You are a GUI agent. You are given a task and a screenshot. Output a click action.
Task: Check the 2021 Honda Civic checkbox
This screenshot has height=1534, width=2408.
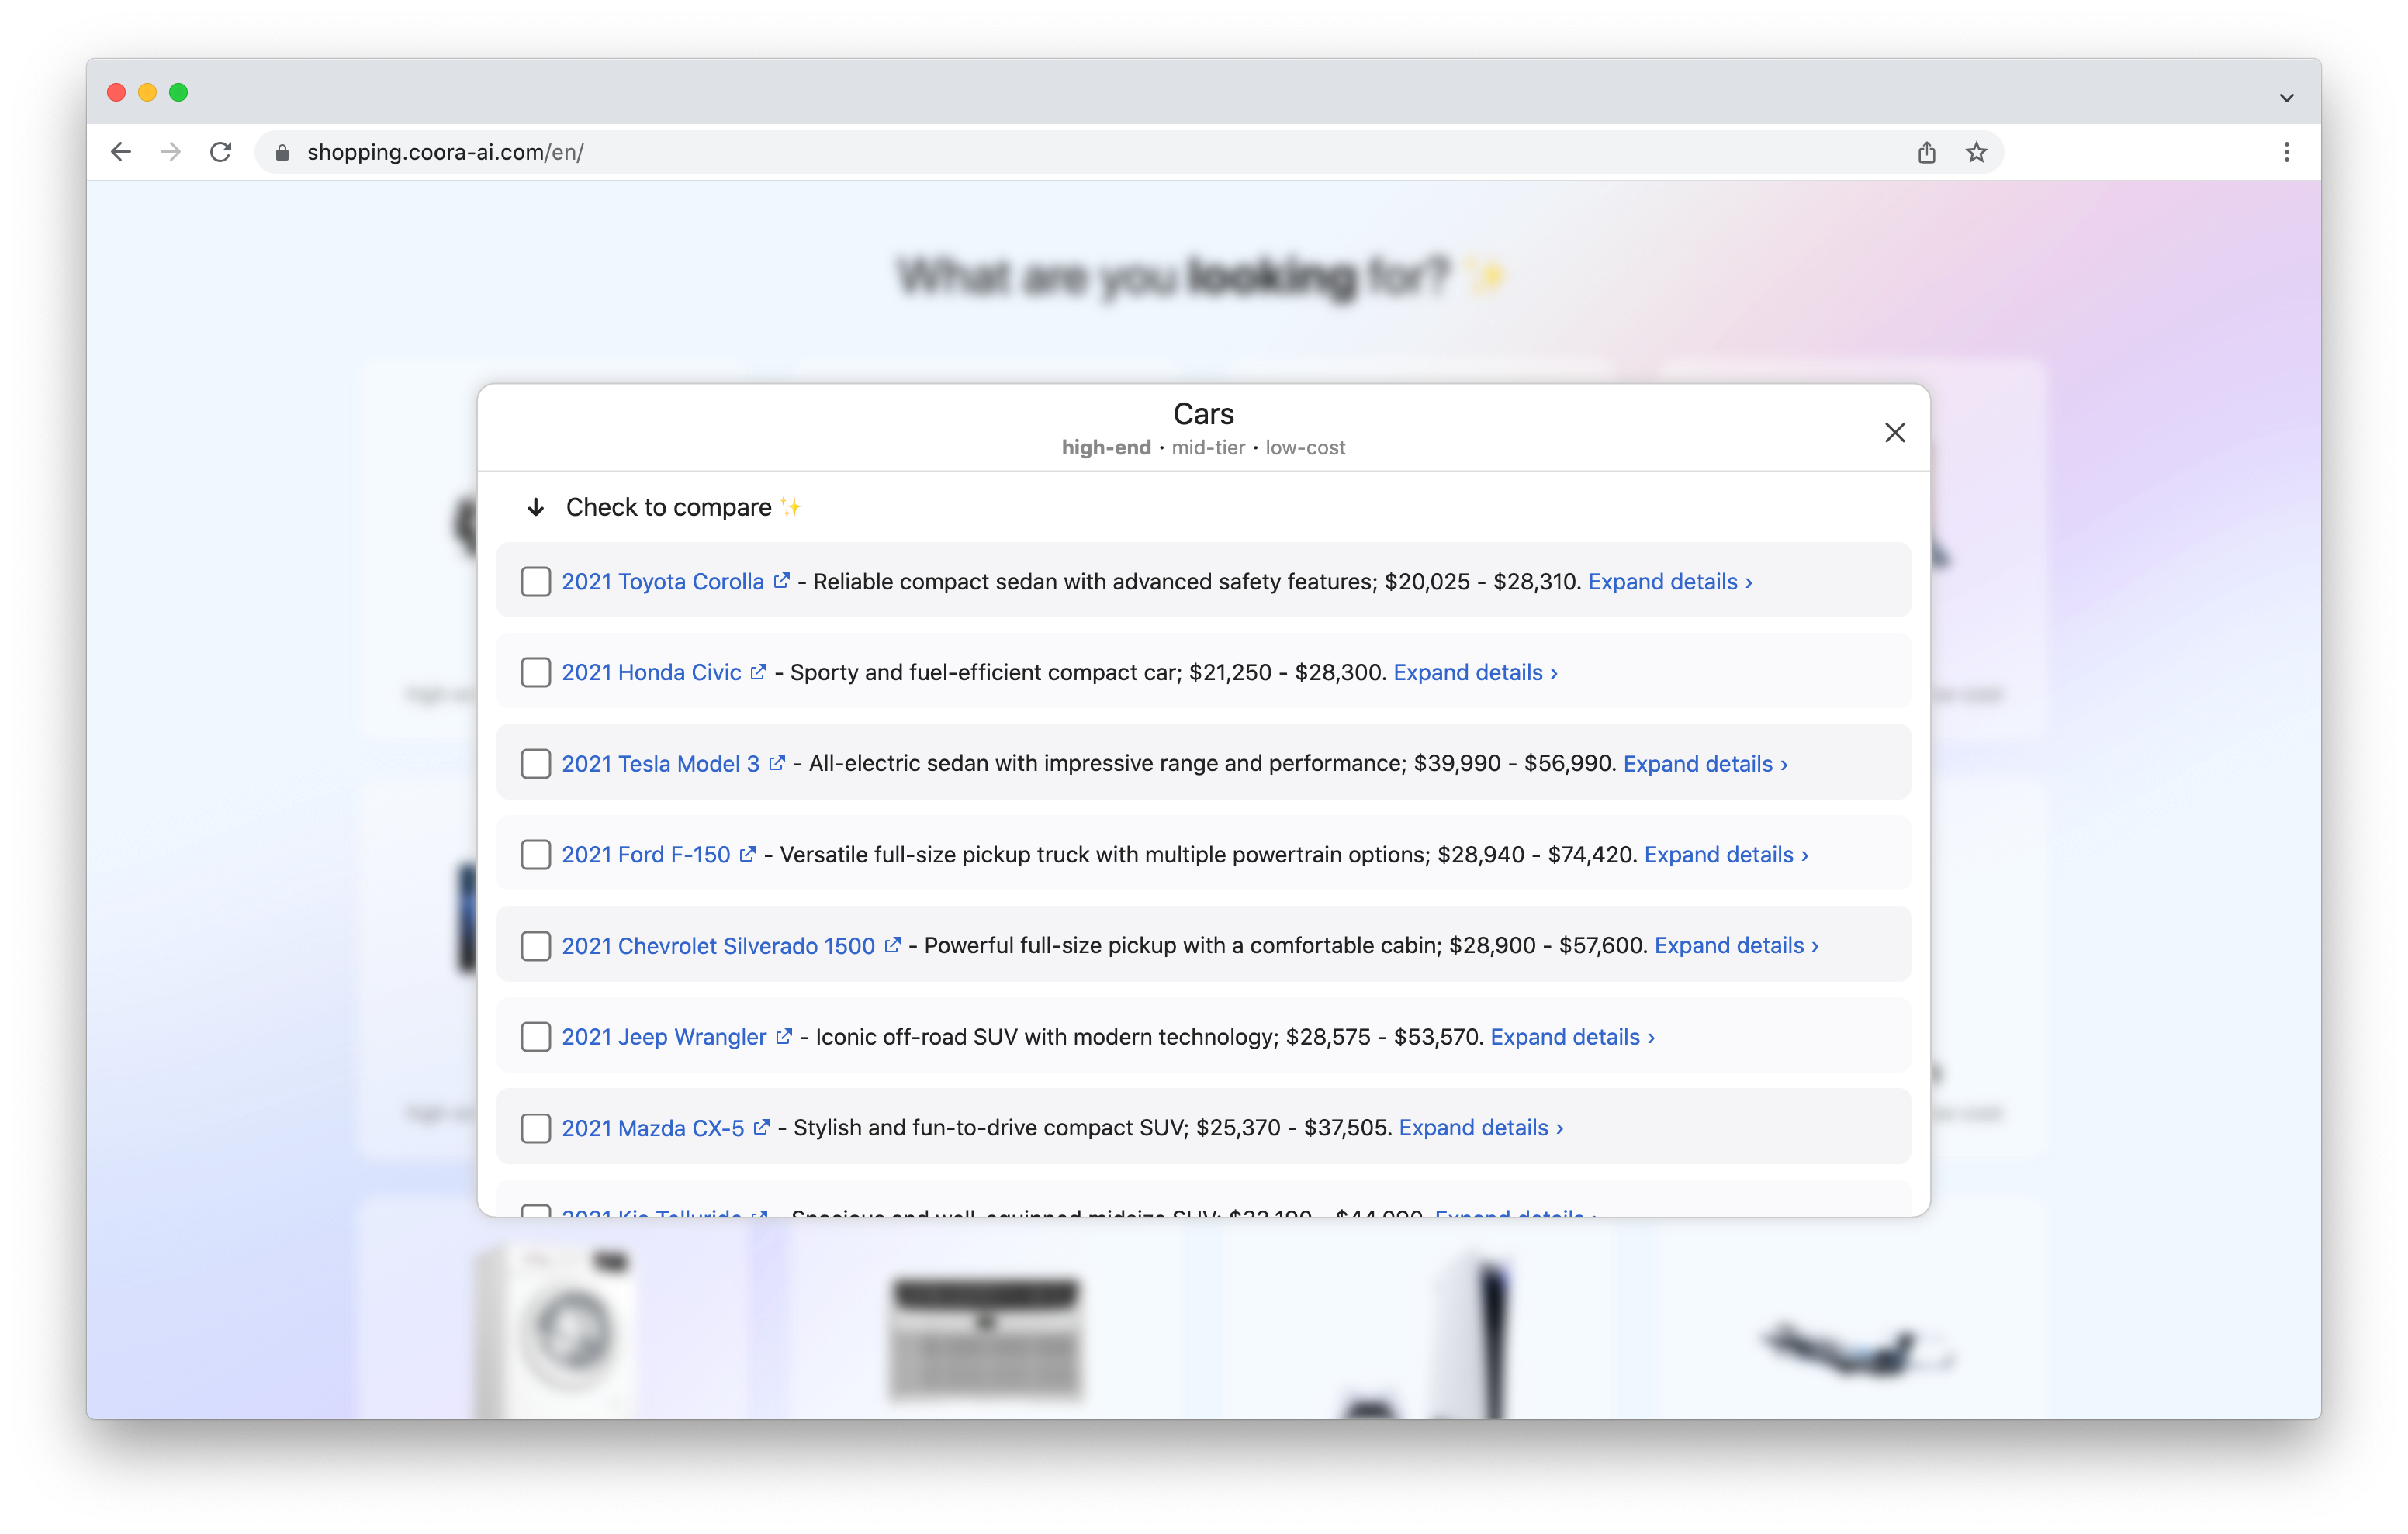click(x=536, y=672)
